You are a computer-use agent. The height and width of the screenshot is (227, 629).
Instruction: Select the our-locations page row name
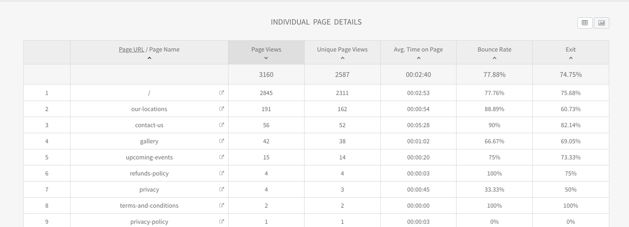[149, 109]
